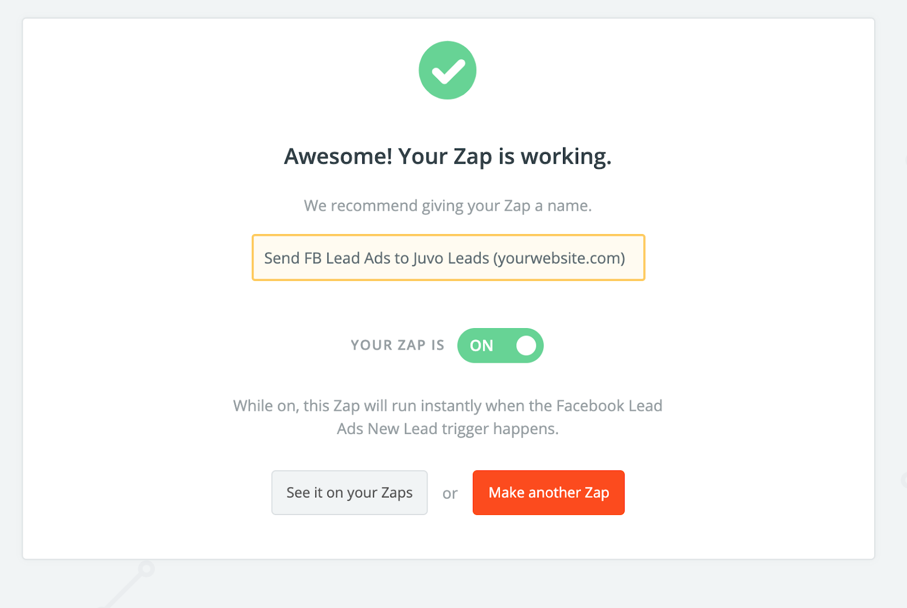Click the YOUR ZAP IS label beside the toggle
The image size is (907, 608).
[x=397, y=345]
